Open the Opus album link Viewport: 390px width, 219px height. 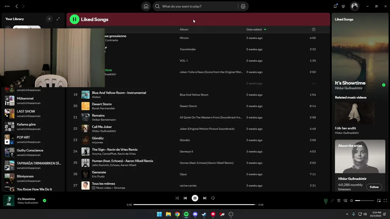click(x=183, y=174)
